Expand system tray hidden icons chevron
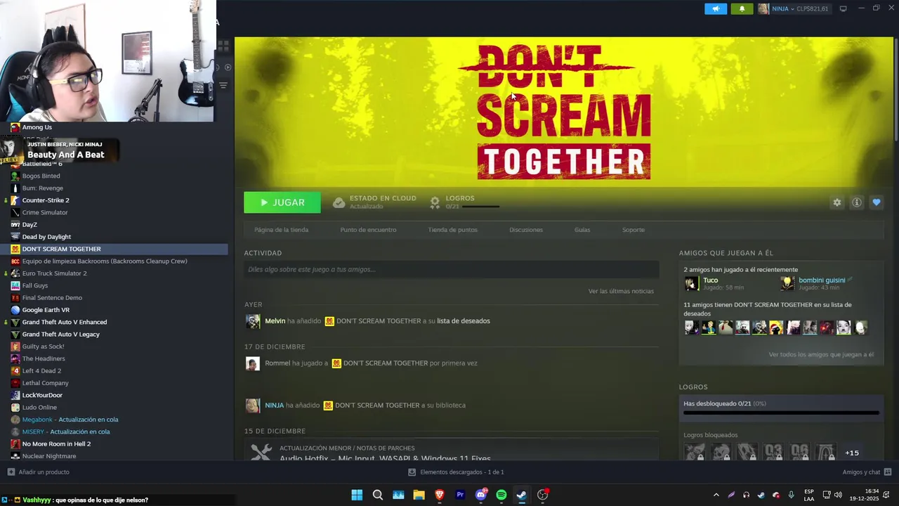 point(716,495)
